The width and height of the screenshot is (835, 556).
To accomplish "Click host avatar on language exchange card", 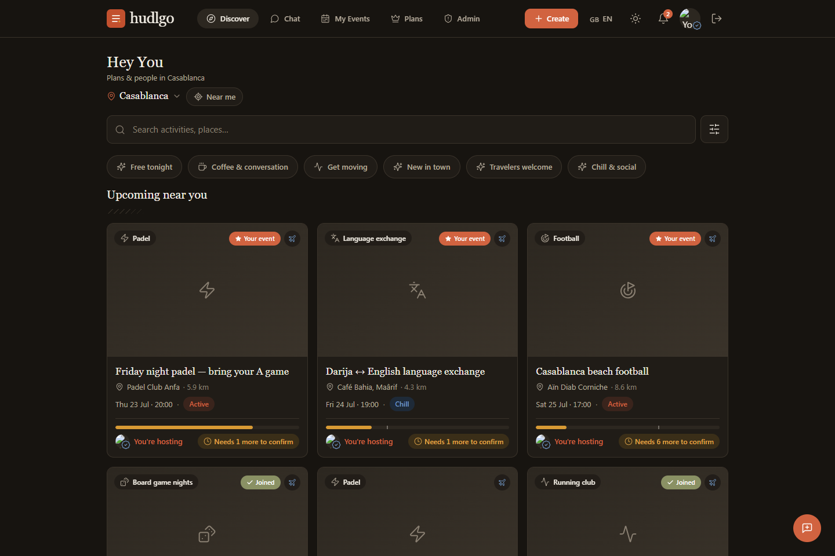I will (x=333, y=442).
